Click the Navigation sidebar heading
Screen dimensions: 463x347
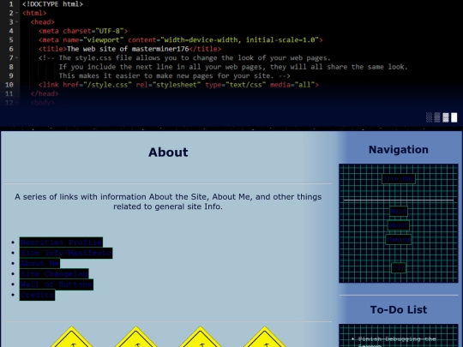click(x=399, y=150)
